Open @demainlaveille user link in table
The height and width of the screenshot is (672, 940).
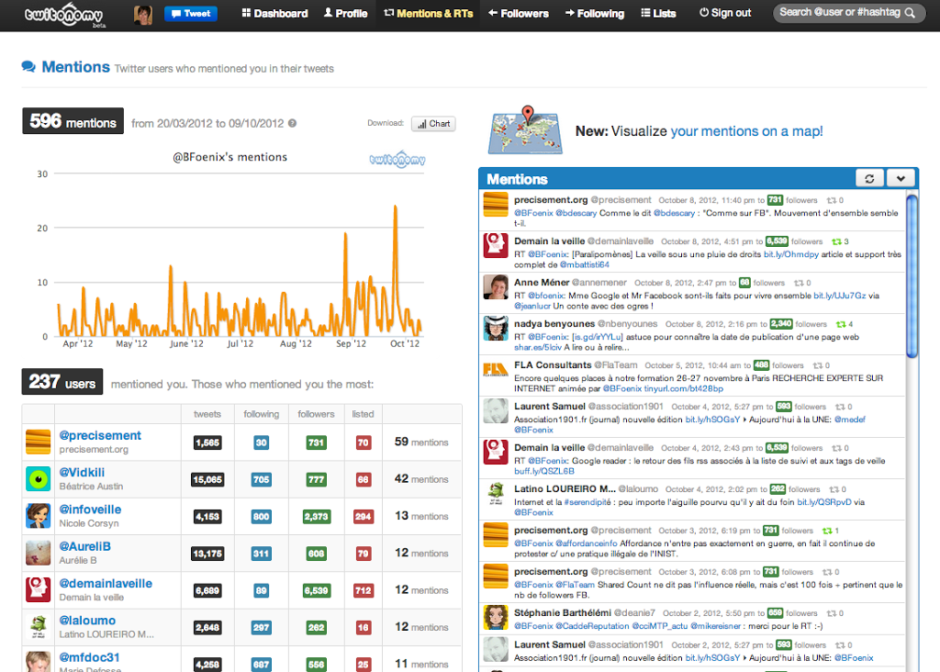coord(106,583)
